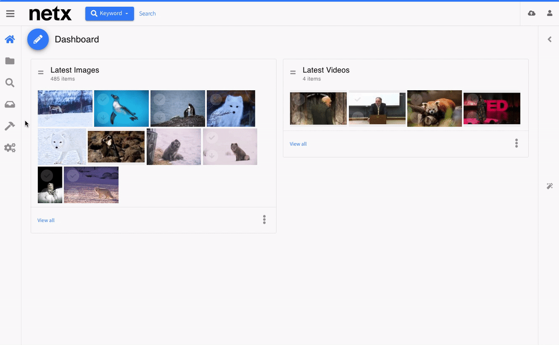Select the white arctic fox image checkbox
Viewport: 559px width, 345px height.
click(216, 99)
